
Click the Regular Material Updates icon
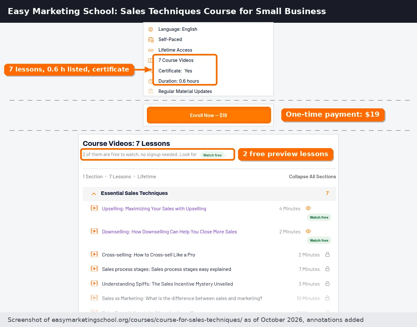(151, 91)
